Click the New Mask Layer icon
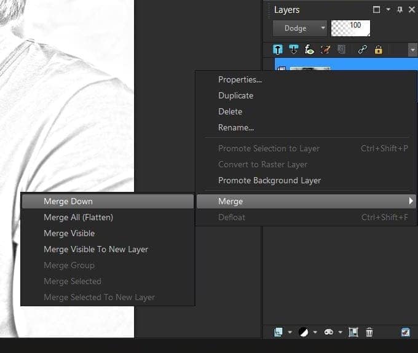The image size is (418, 353). [329, 332]
